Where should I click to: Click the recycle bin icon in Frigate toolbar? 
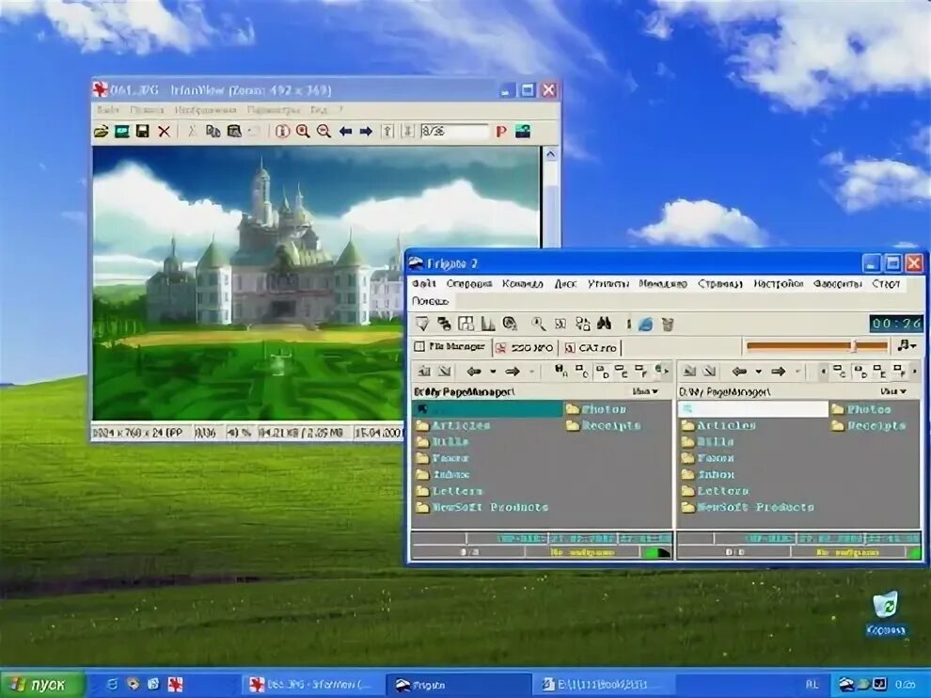pos(668,325)
